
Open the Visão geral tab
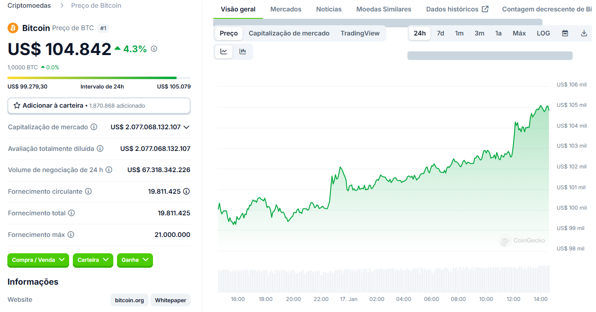pos(238,9)
